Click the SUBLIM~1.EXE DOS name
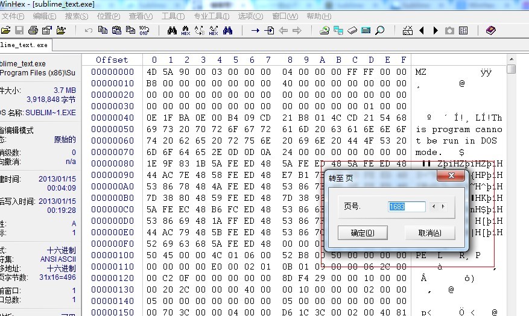The width and height of the screenshot is (529, 316). tap(51, 113)
